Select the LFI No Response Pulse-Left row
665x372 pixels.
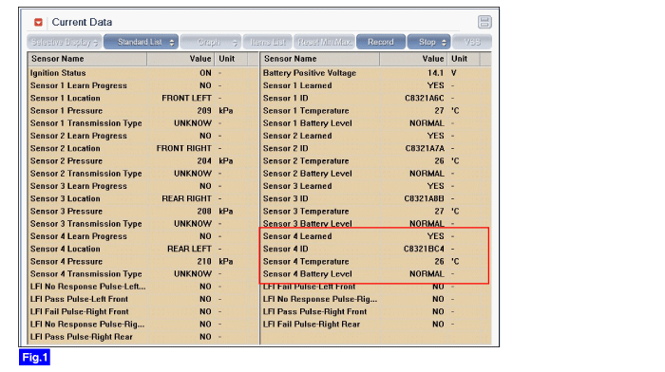[143, 287]
